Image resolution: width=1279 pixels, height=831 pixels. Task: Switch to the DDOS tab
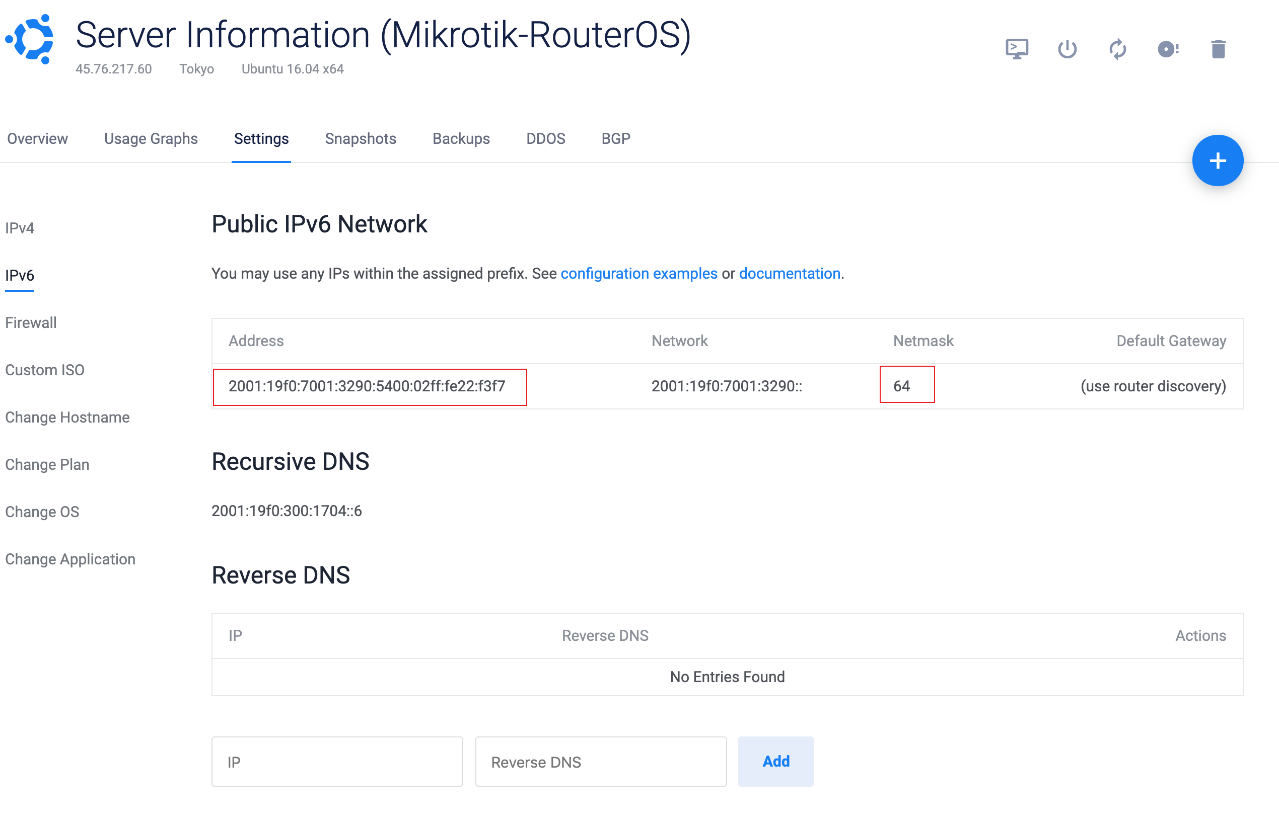[545, 138]
